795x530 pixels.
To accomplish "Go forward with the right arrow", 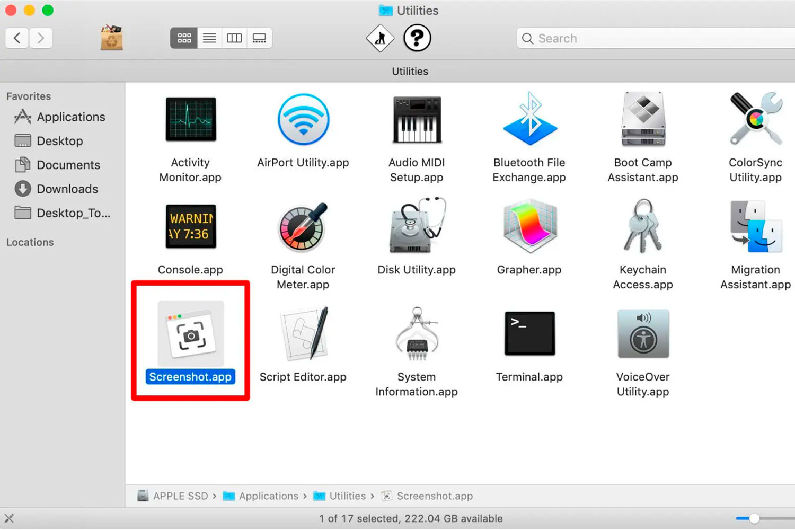I will 41,38.
